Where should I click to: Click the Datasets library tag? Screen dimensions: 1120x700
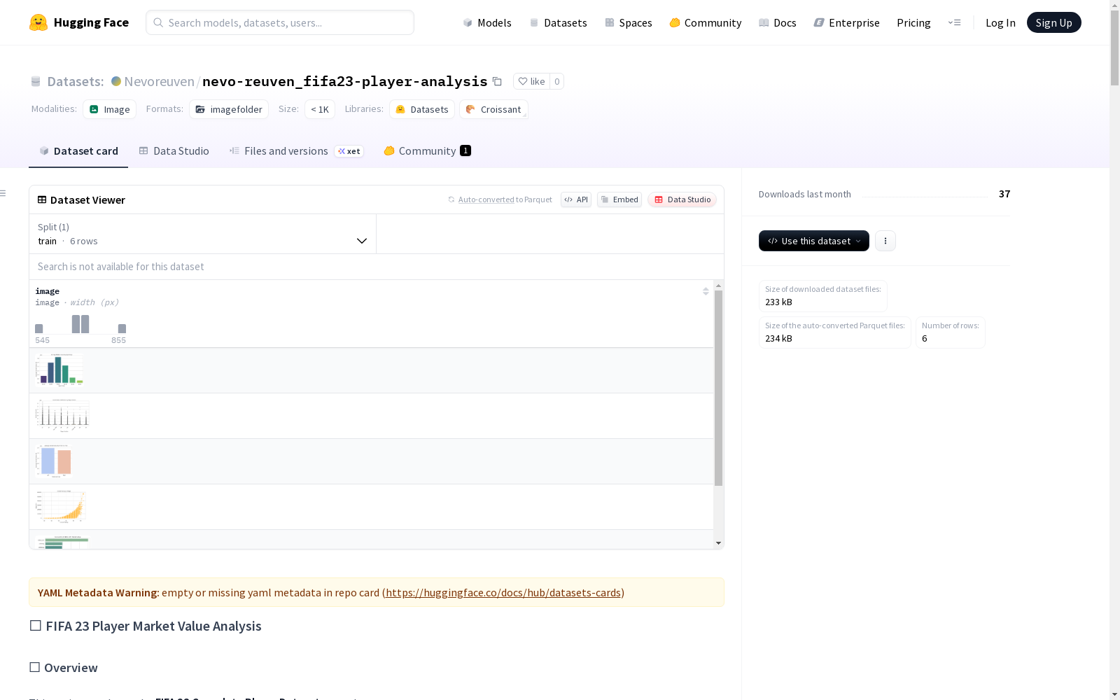(x=422, y=109)
